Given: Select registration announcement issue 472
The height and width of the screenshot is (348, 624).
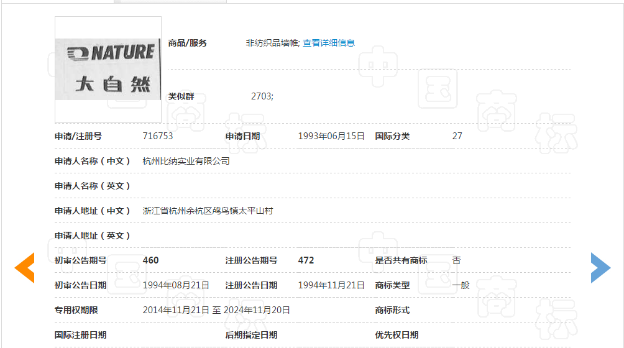Looking at the screenshot, I should coord(306,260).
